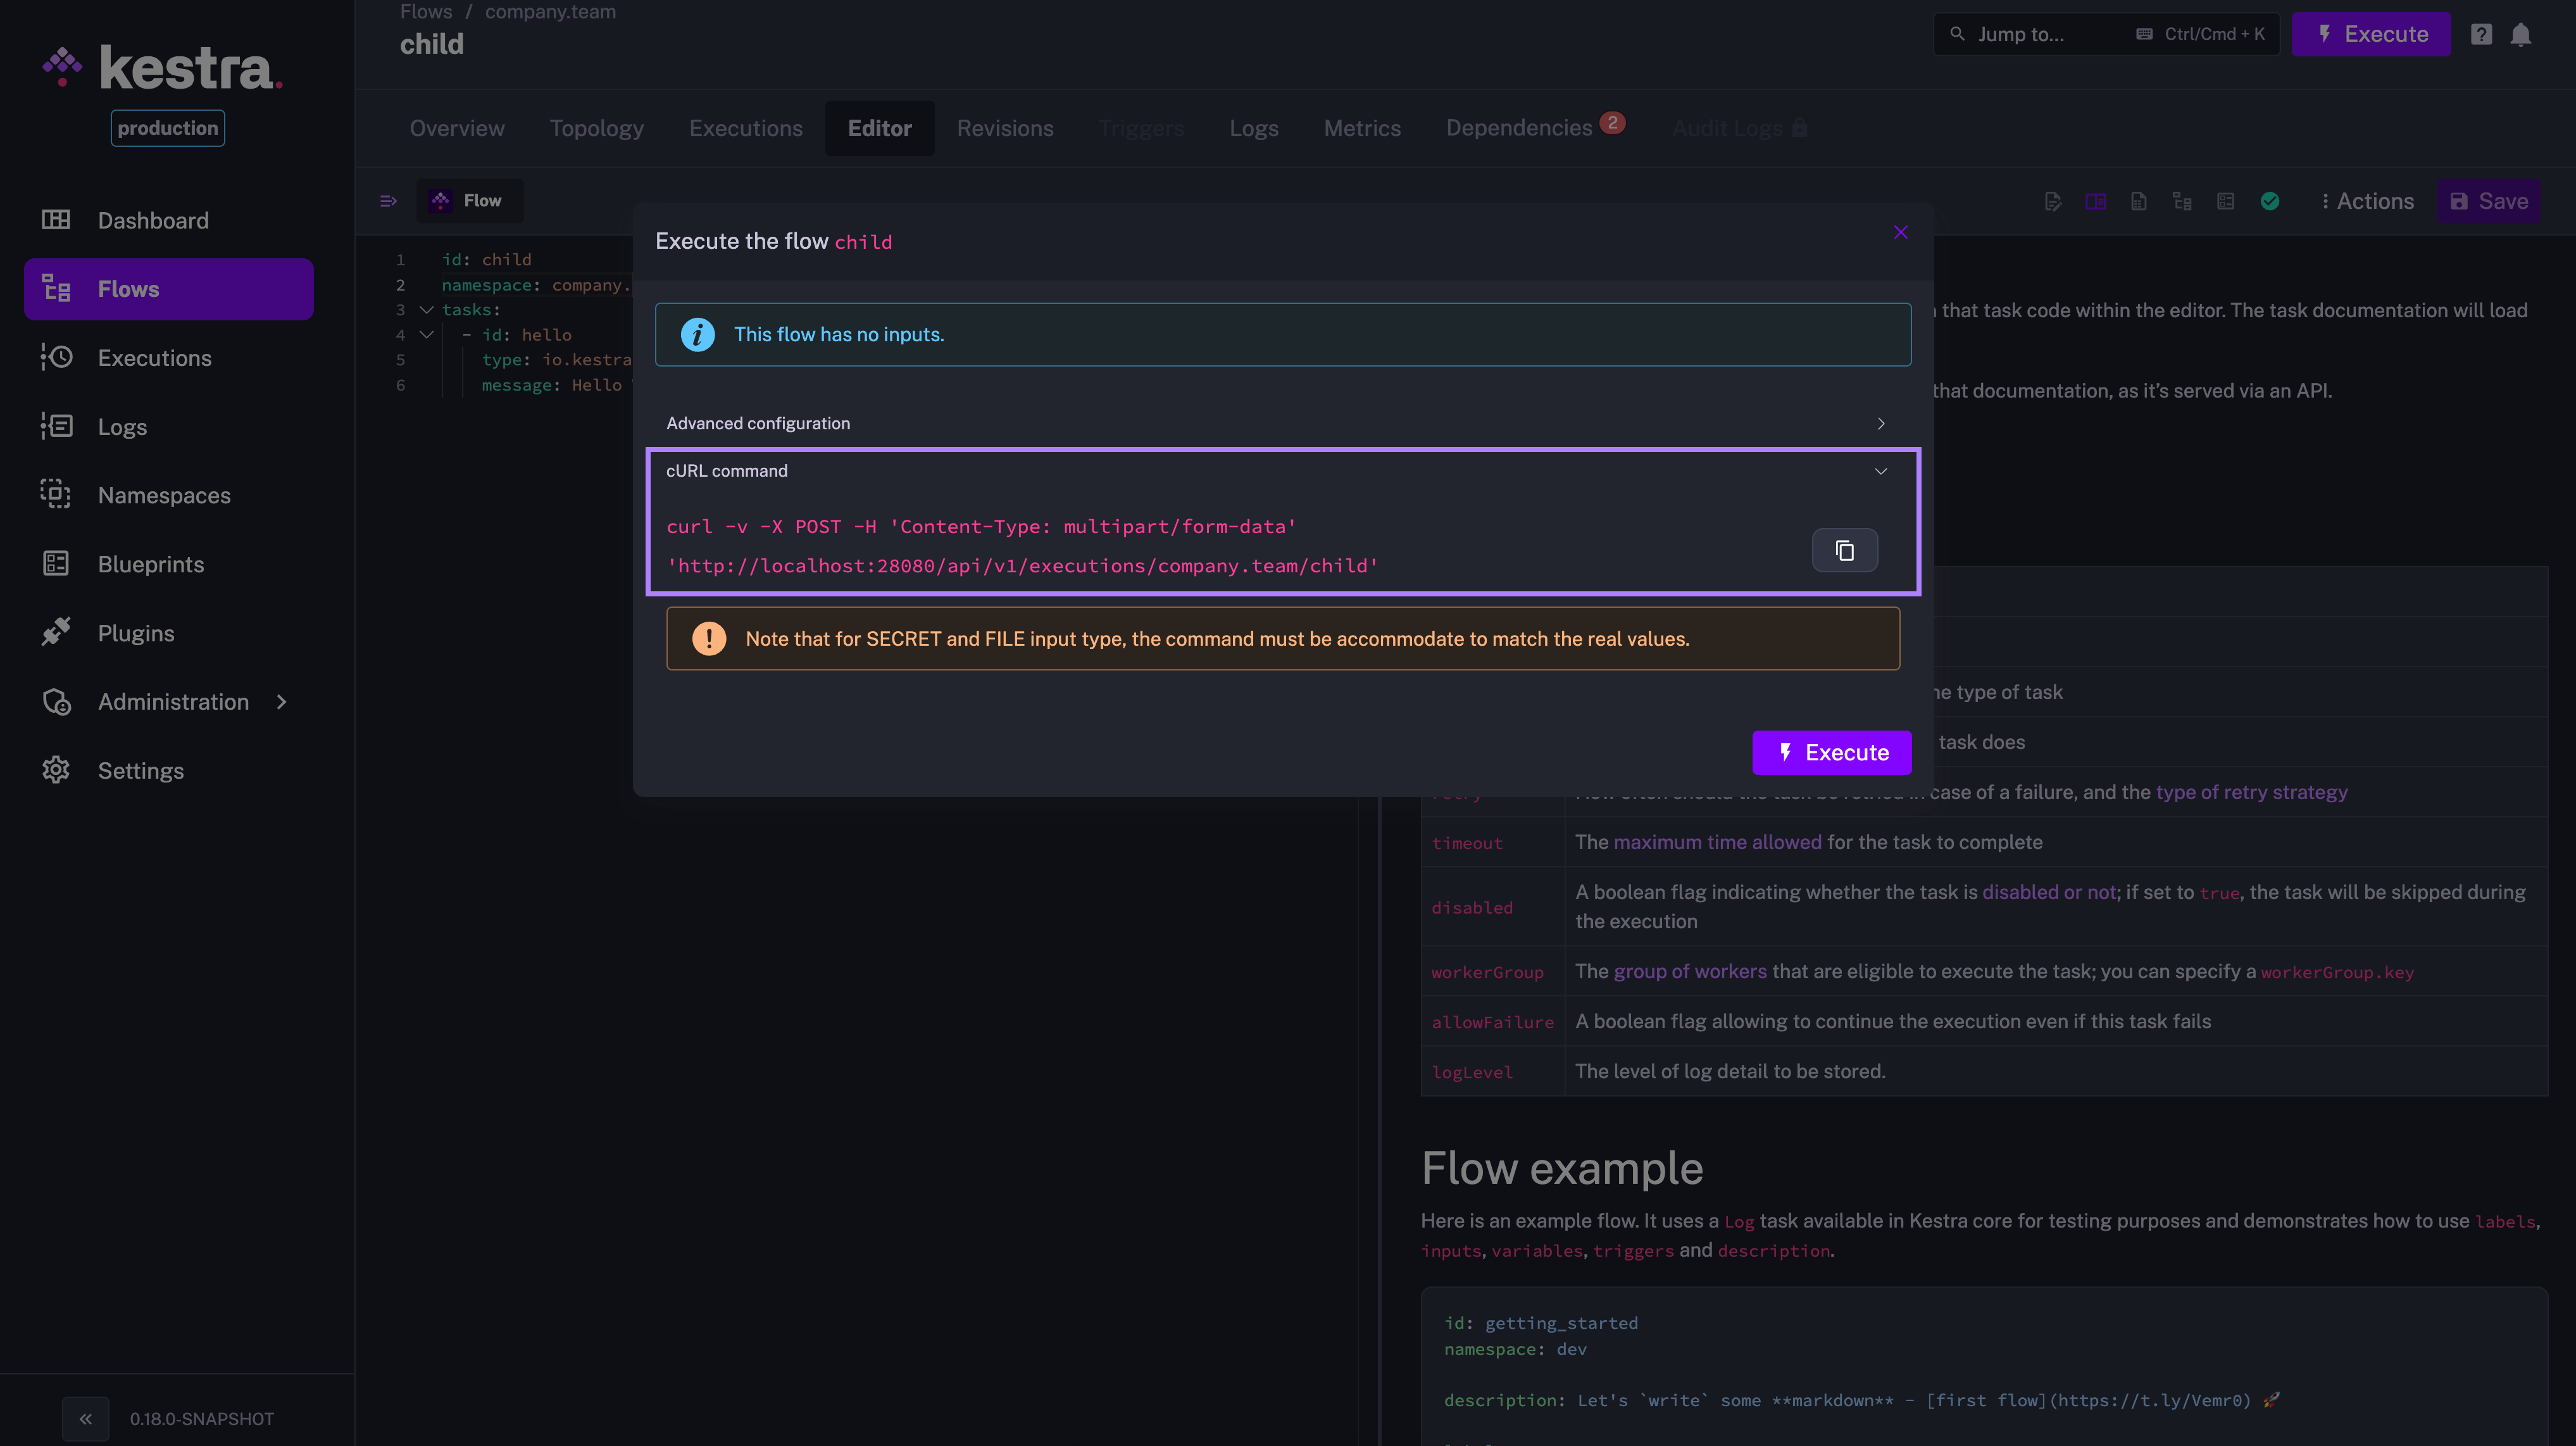Viewport: 2576px width, 1446px height.
Task: Collapse sidebar with double chevron button
Action: [x=86, y=1418]
